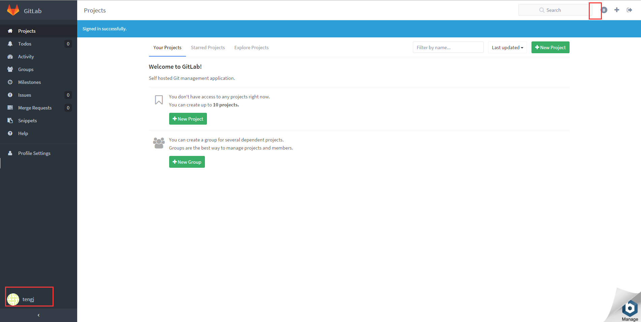Screen dimensions: 641x322
Task: Open the Last updated sort dropdown
Action: click(507, 47)
